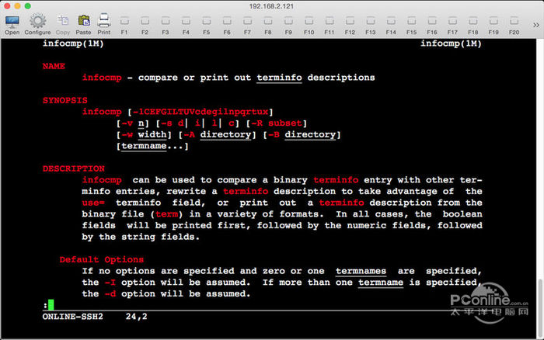The image size is (544, 340).
Task: Click the F7 function key button
Action: pos(247,26)
